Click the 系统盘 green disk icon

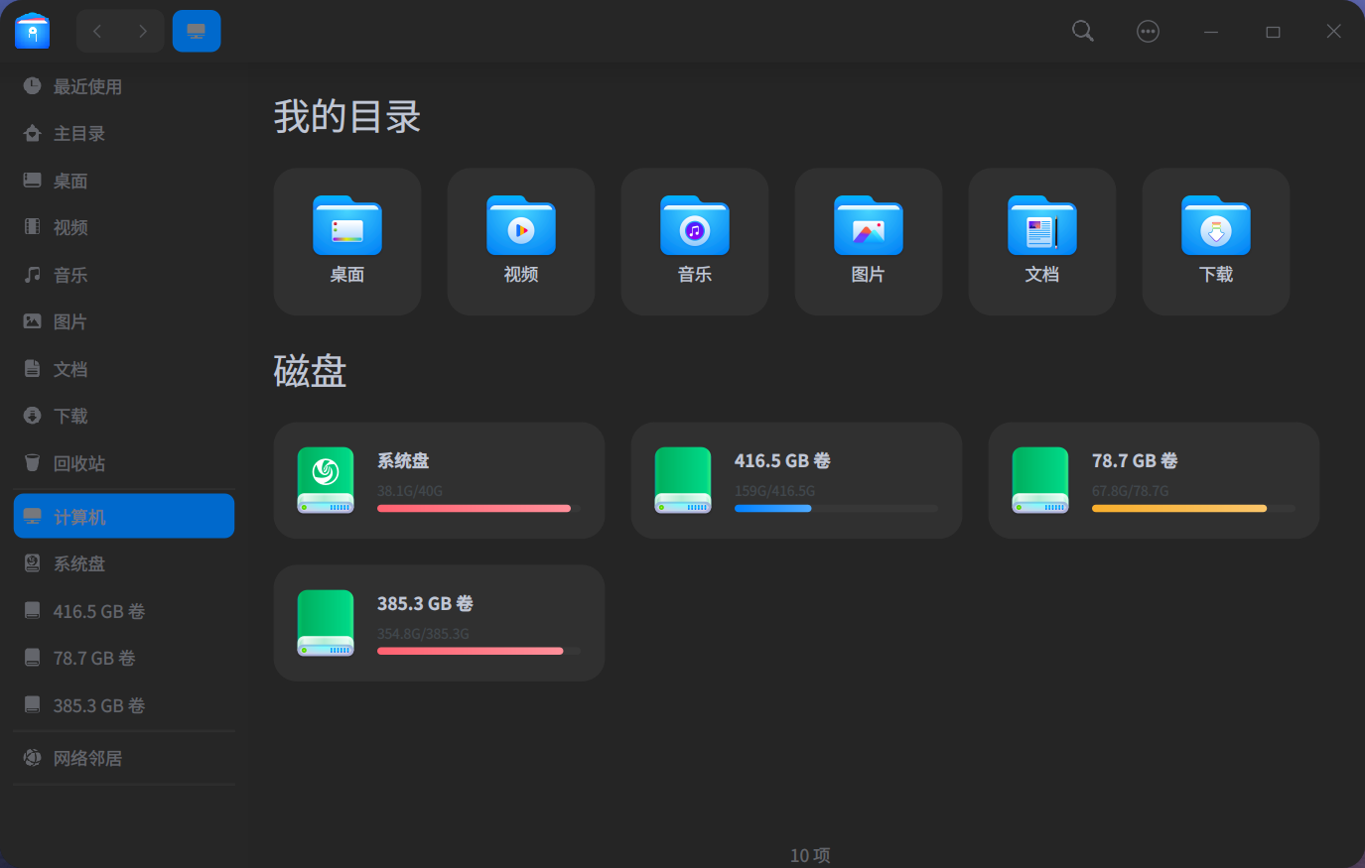click(x=326, y=480)
